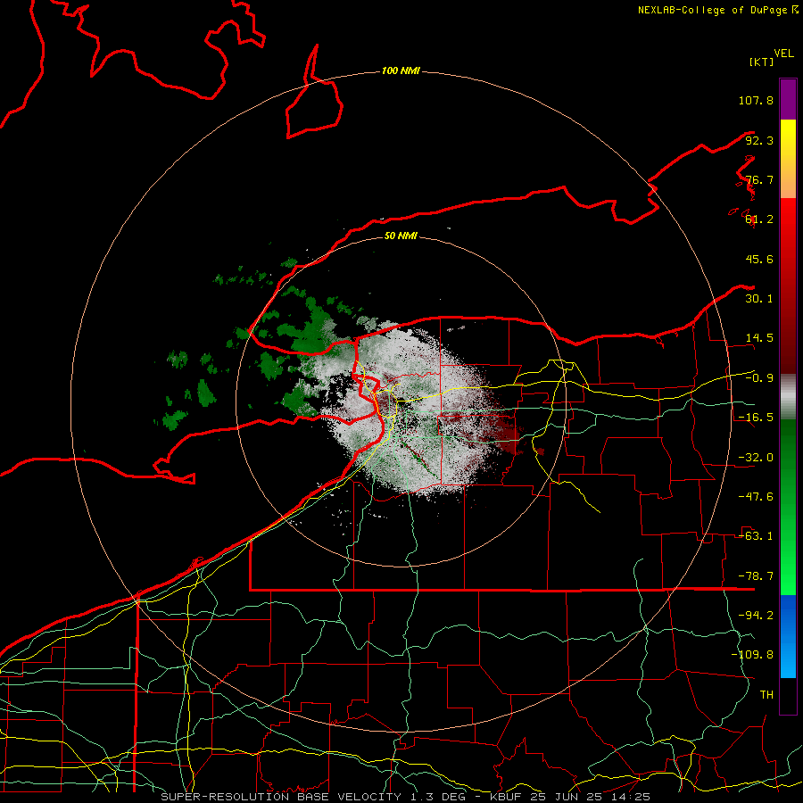Click the [KT] units label
Image resolution: width=803 pixels, height=803 pixels.
pos(761,62)
